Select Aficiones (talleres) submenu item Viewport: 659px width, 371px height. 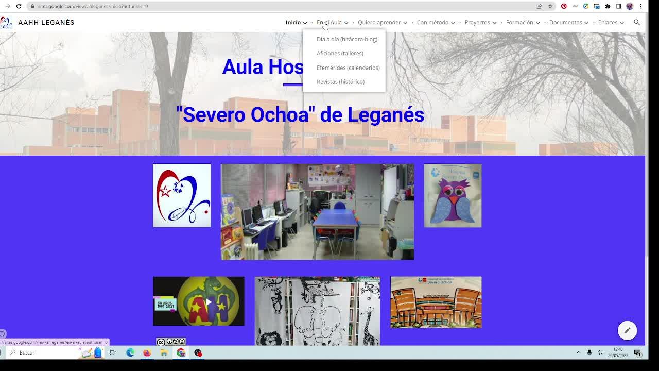(x=340, y=53)
